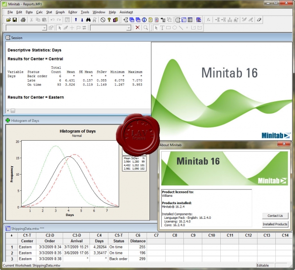Select the ellipse drawing tool
This screenshot has width=295, height=270.
point(175,28)
